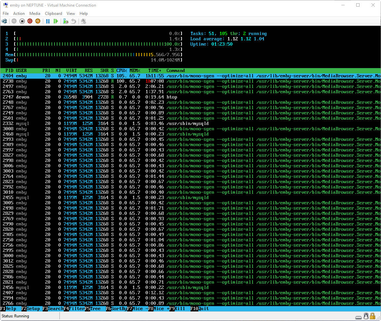Open the Clipboard menu
381x321 pixels.
tap(53, 14)
